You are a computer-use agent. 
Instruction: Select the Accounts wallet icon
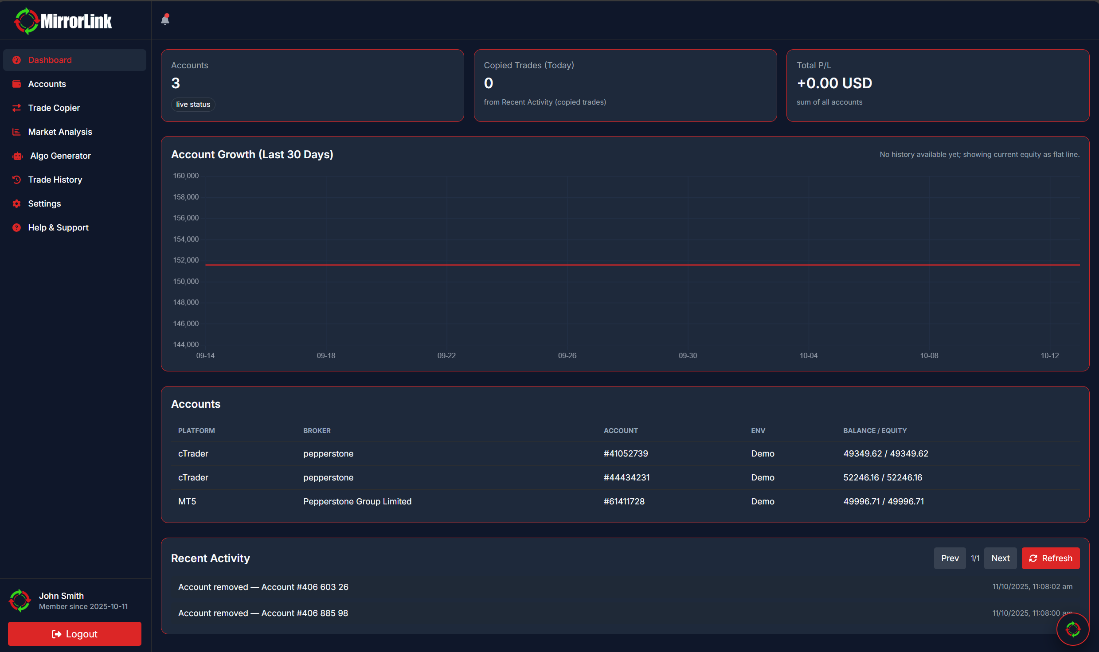(x=16, y=84)
